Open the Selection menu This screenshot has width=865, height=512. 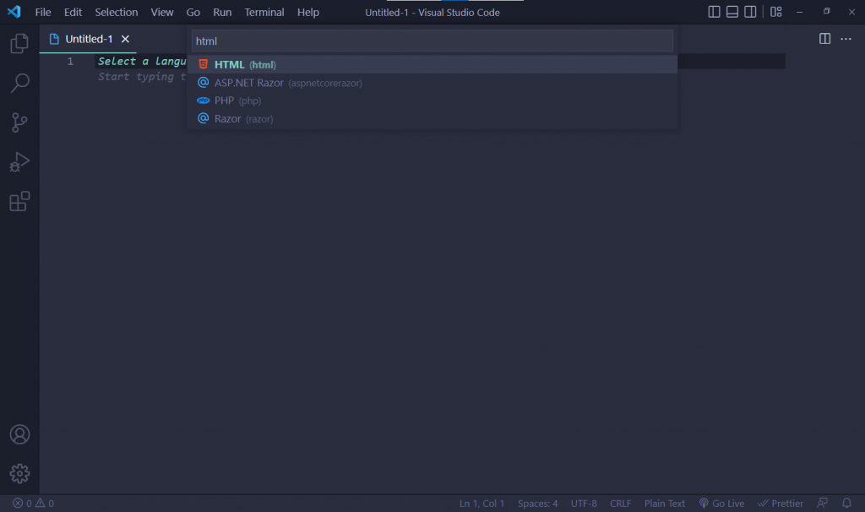point(117,12)
